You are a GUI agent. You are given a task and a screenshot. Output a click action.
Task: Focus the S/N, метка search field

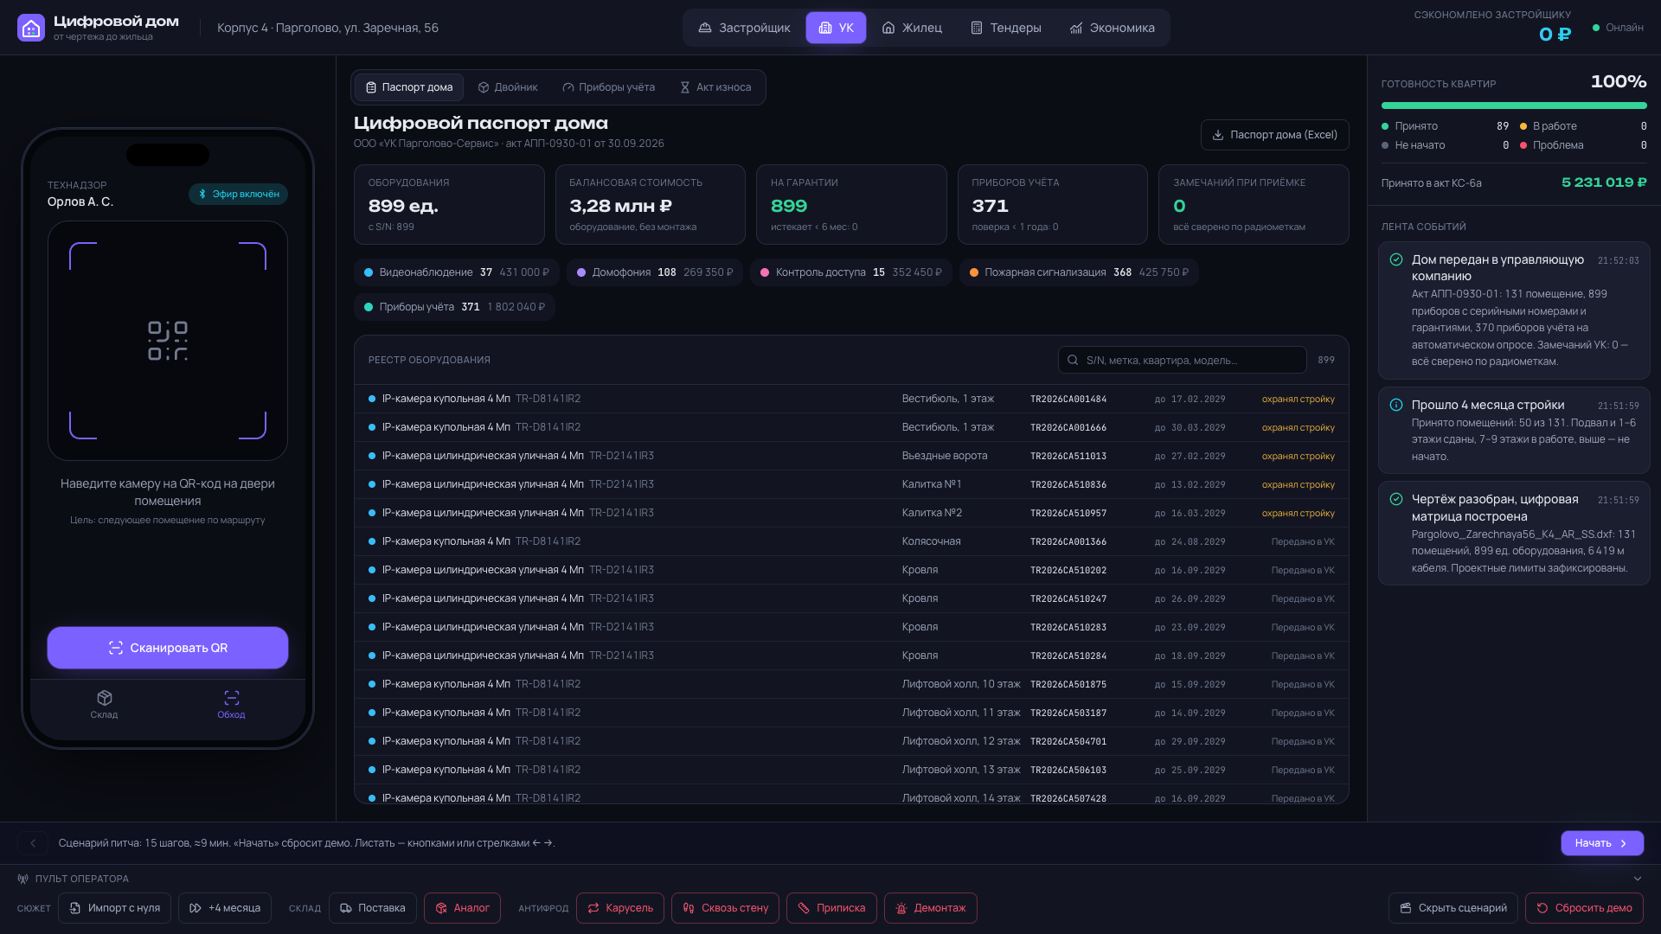pos(1182,361)
